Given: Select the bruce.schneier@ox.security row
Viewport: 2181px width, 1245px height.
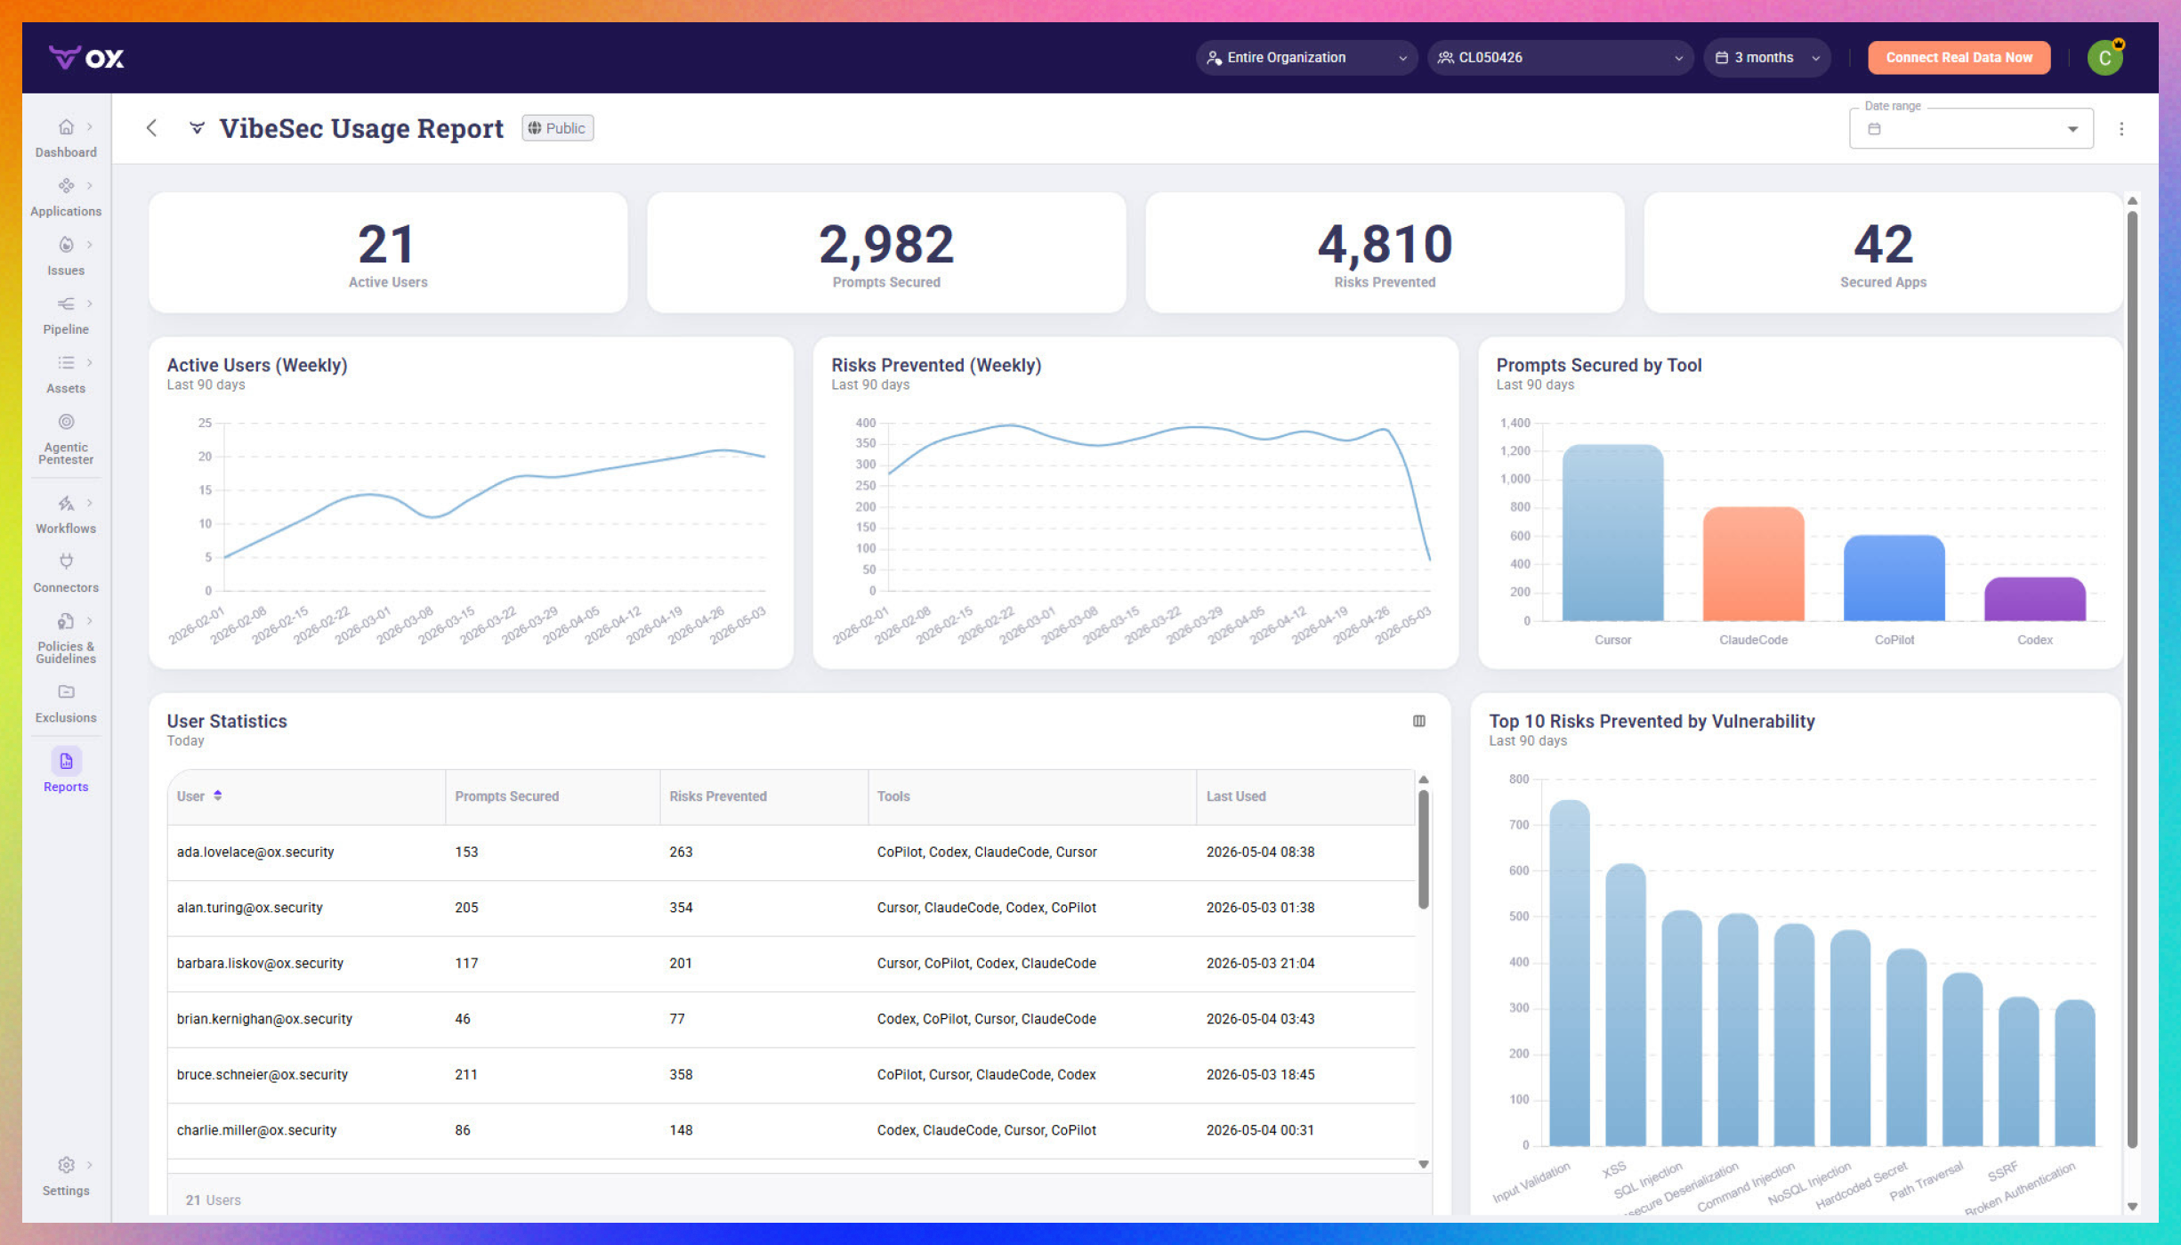Looking at the screenshot, I should (x=791, y=1075).
